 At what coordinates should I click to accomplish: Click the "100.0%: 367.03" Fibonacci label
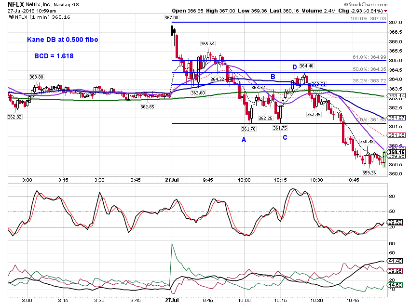pyautogui.click(x=368, y=18)
